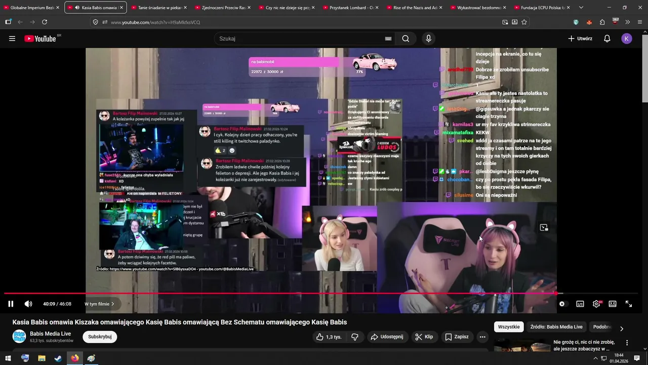This screenshot has height=365, width=648.
Task: Expand the list all tabs dropdown
Action: pyautogui.click(x=581, y=8)
